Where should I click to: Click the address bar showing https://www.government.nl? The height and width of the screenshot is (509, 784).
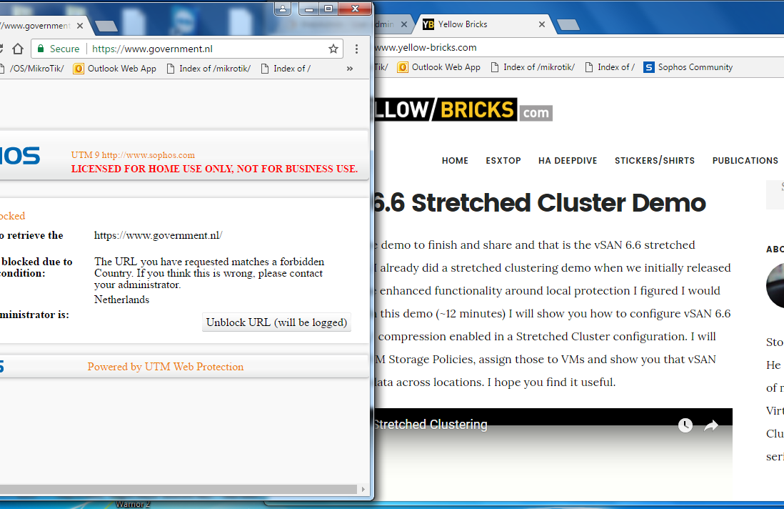[187, 49]
